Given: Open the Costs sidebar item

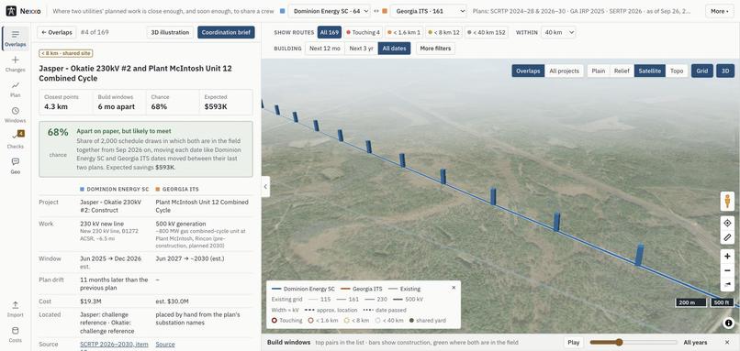Looking at the screenshot, I should click(x=16, y=335).
